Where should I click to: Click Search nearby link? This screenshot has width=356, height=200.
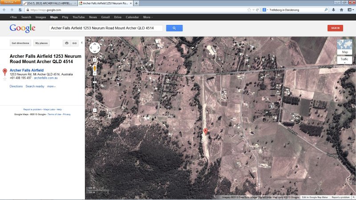click(35, 86)
